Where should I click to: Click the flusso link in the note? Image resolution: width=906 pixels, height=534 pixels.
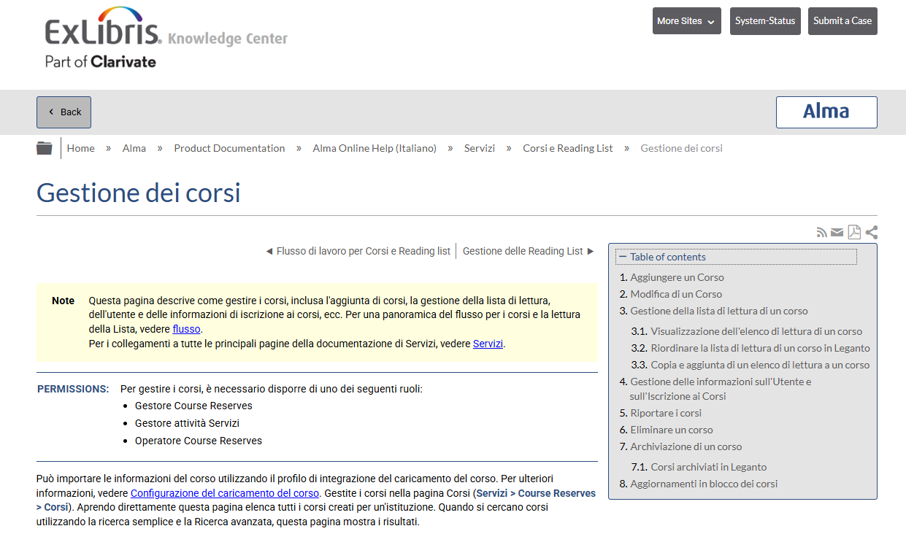pyautogui.click(x=186, y=329)
